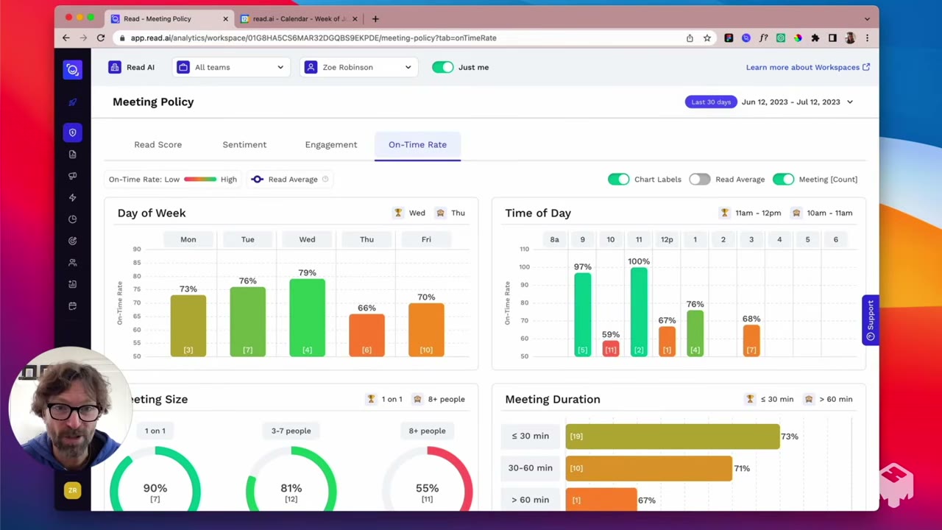Open the lightning bolt sidebar icon
This screenshot has width=942, height=530.
72,197
